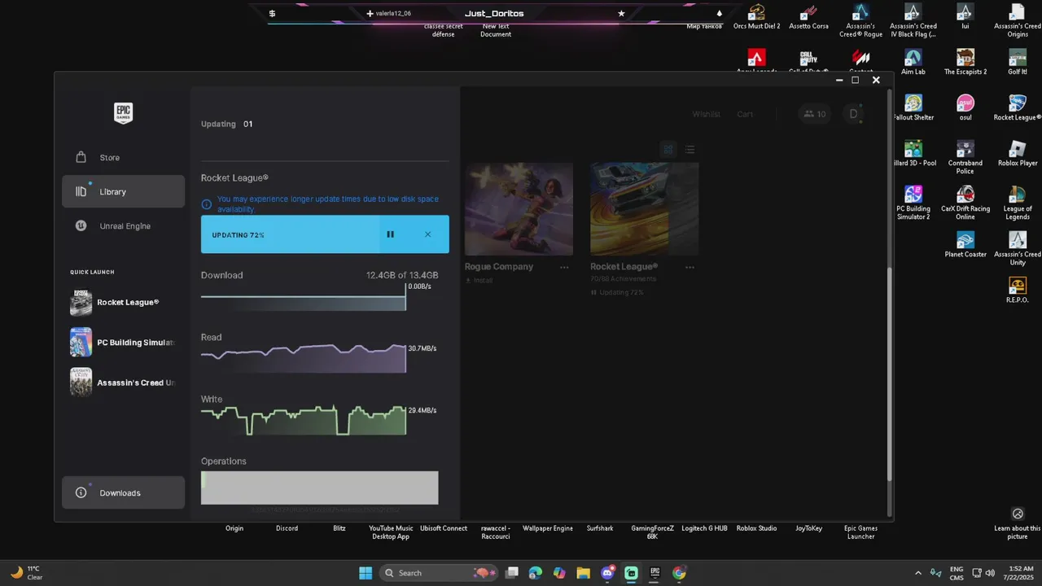The height and width of the screenshot is (586, 1042).
Task: Click the Epic Games logo in sidebar
Action: click(x=123, y=113)
